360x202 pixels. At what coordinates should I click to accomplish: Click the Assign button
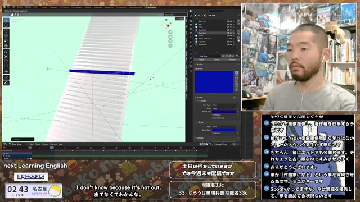[201, 59]
